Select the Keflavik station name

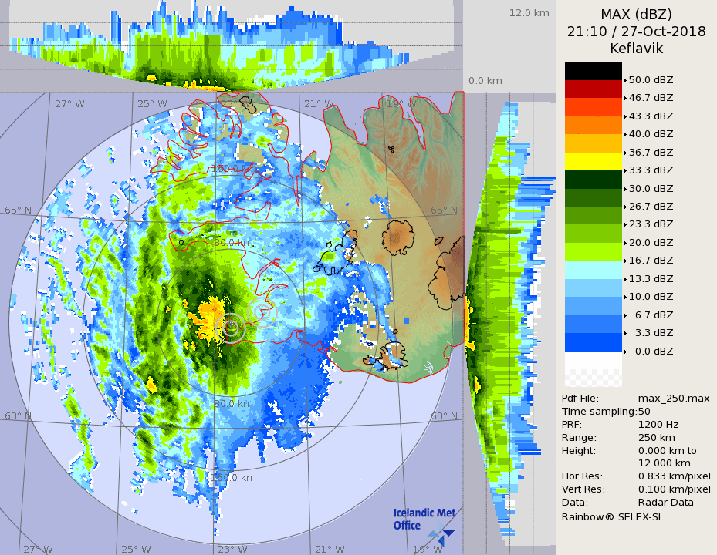(636, 49)
